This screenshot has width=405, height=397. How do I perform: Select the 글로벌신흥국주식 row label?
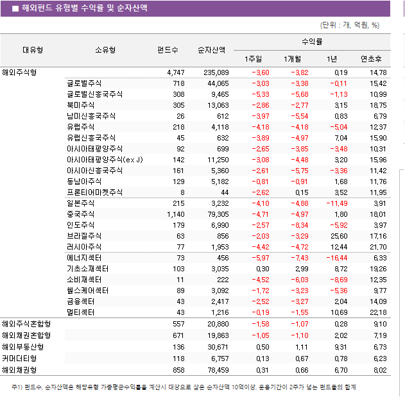tap(94, 94)
